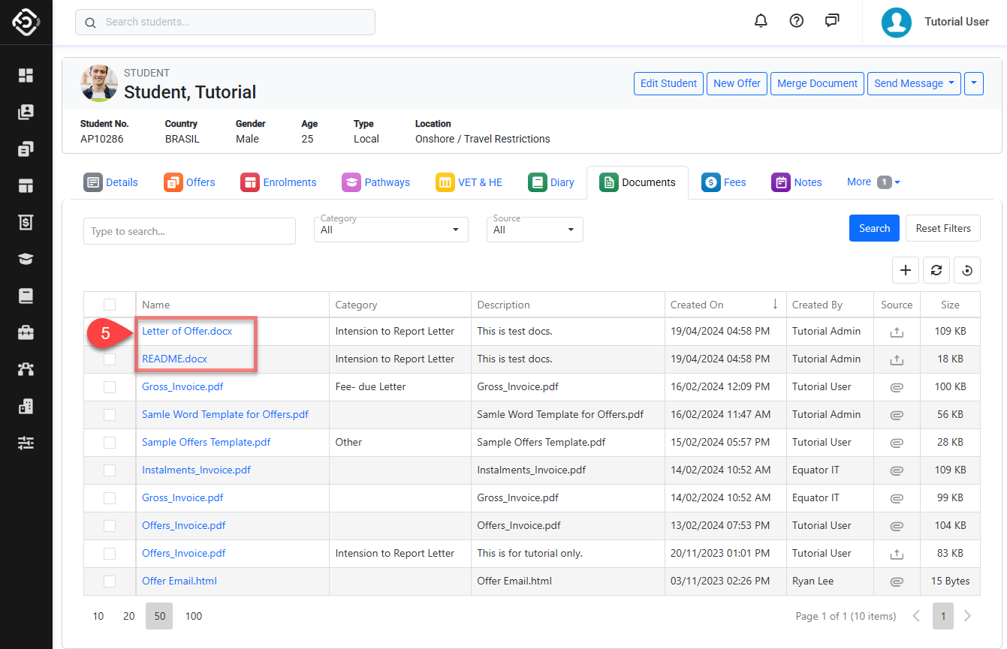Click the add document plus icon
Screen dimensions: 1007x649
pyautogui.click(x=906, y=270)
